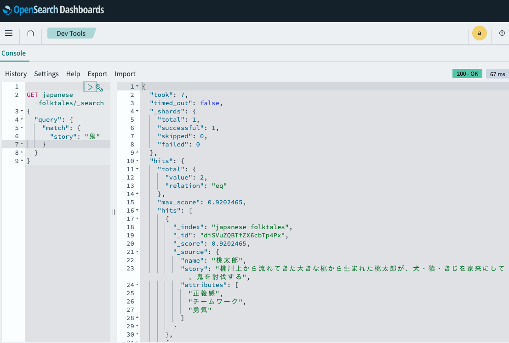Viewport: 509px width, 343px height.
Task: Open the Help menu in the console toolbar
Action: (73, 73)
